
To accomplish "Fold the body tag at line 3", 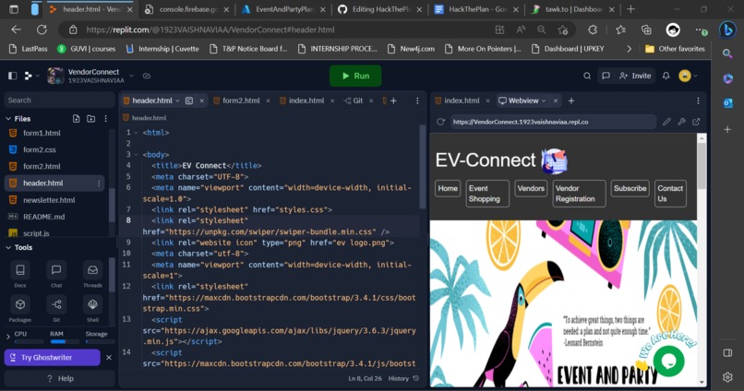I will click(136, 155).
